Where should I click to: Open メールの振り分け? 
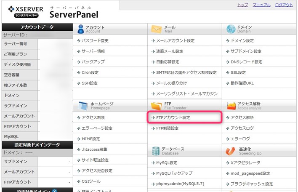tap(171, 83)
